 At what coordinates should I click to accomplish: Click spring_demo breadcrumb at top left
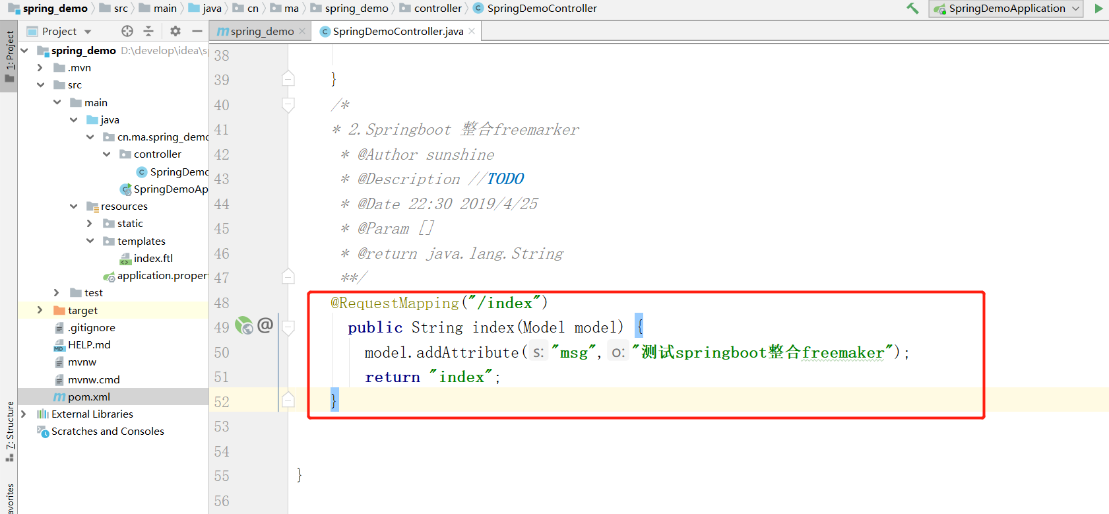(x=48, y=8)
